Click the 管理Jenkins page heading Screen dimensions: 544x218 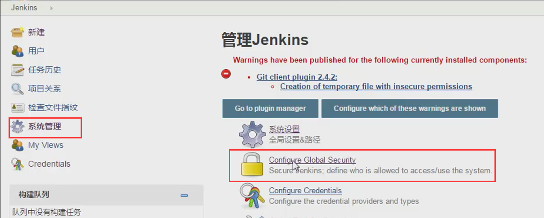(x=265, y=40)
